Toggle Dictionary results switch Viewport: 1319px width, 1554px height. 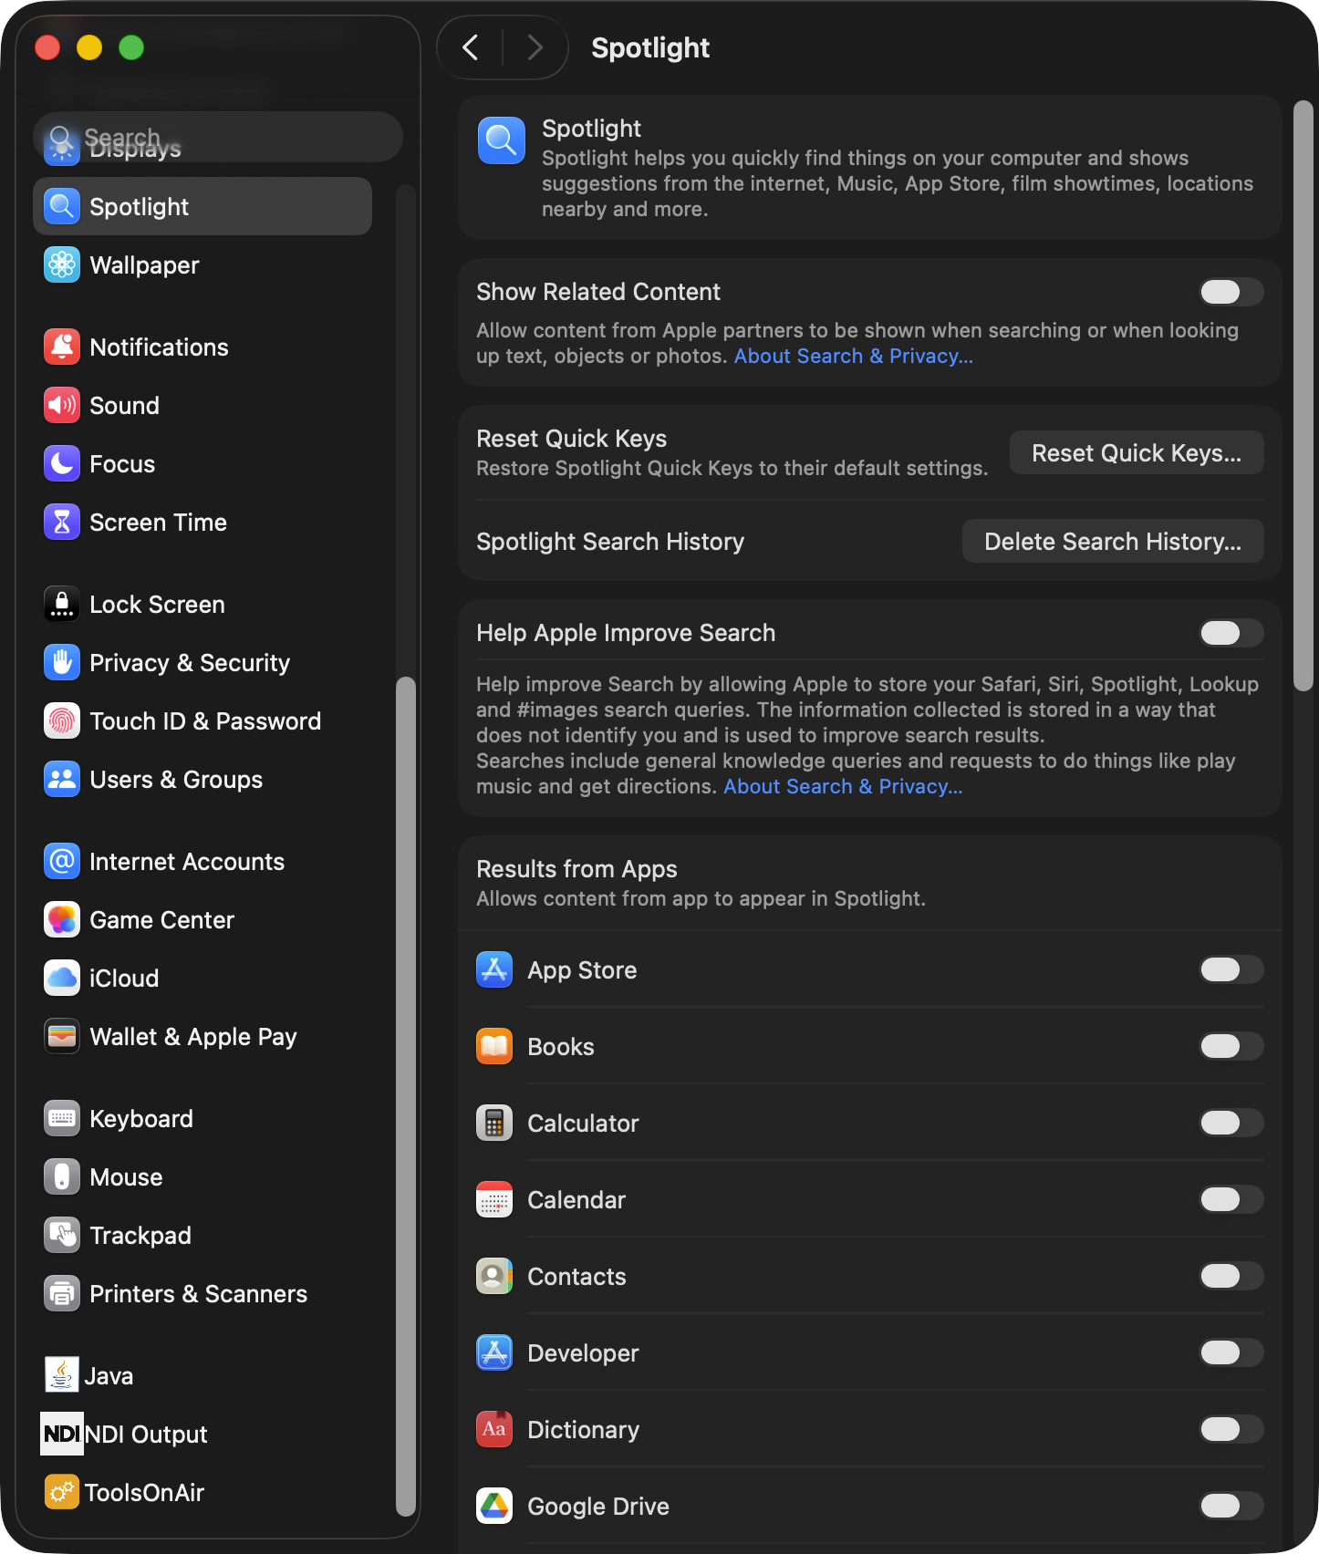(1231, 1429)
